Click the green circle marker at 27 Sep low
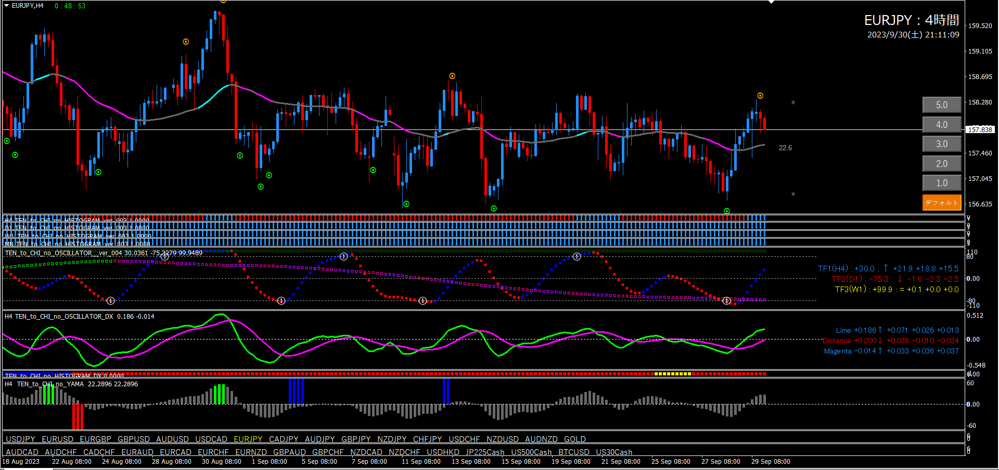This screenshot has height=470, width=999. (x=727, y=211)
